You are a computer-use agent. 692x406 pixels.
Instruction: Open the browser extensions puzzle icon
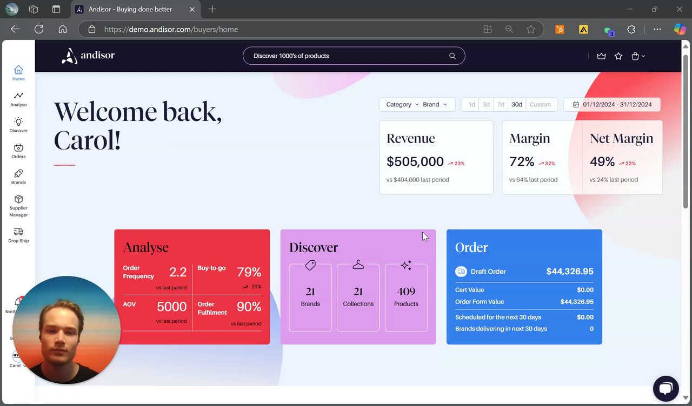click(x=631, y=29)
